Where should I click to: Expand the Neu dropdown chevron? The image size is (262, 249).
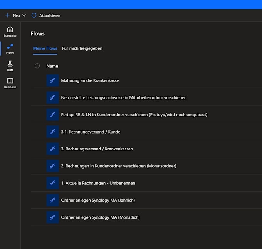(24, 15)
